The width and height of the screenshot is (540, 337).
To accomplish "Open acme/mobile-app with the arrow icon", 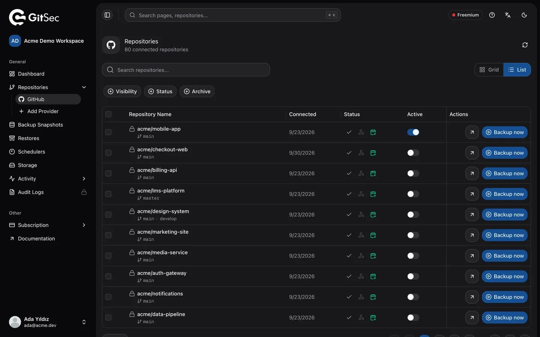I will (472, 132).
